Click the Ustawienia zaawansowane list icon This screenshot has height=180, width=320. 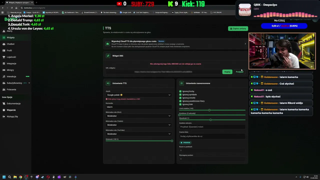tap(181, 83)
